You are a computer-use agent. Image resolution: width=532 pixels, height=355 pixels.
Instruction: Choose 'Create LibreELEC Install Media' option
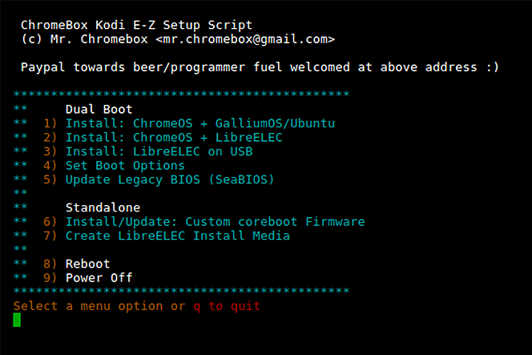[x=177, y=236]
